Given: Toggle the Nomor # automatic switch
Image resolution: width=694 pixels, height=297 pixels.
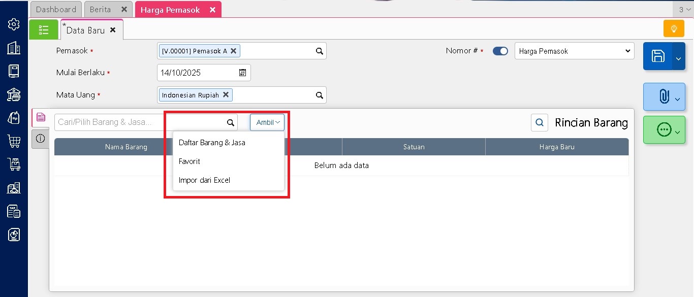Looking at the screenshot, I should click(x=500, y=51).
